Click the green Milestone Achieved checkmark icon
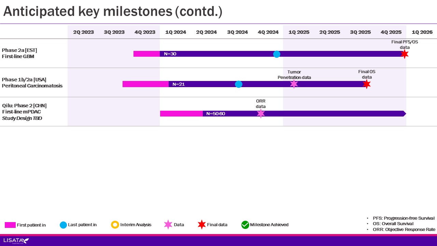Viewport: 437px width, 246px height. click(245, 224)
